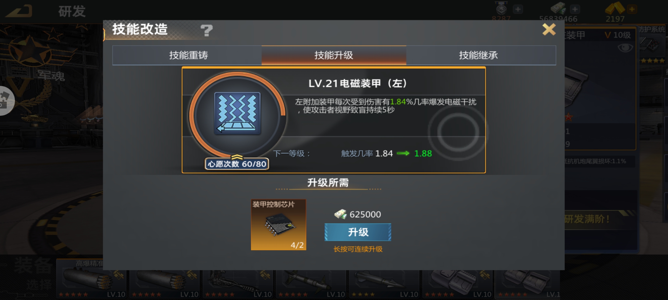Open the puzzle piece side icon
Screen dimensions: 668x300
click(6, 101)
